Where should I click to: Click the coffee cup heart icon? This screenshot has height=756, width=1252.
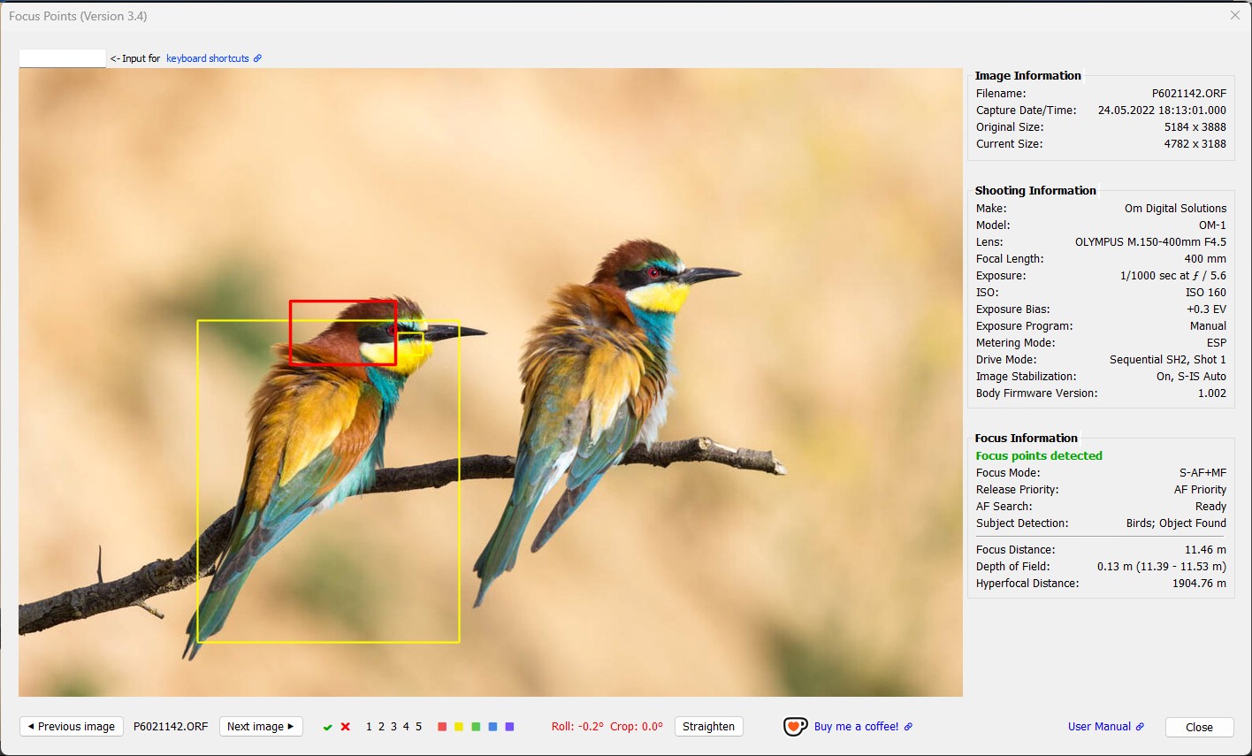coord(795,727)
